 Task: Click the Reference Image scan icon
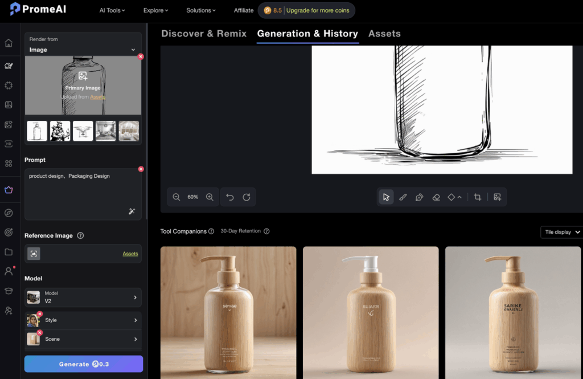34,254
